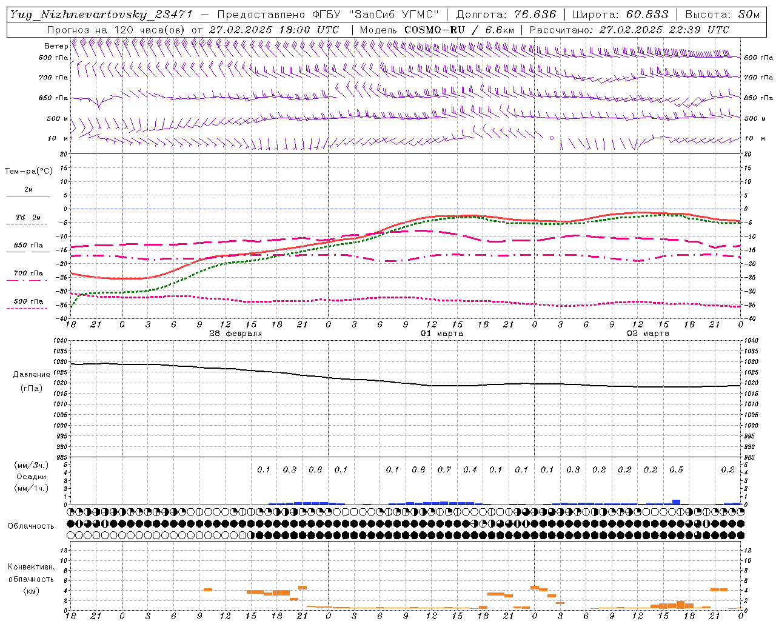Click the Облачность cloud cover label
Viewport: 776px width, 621px height.
point(31,526)
